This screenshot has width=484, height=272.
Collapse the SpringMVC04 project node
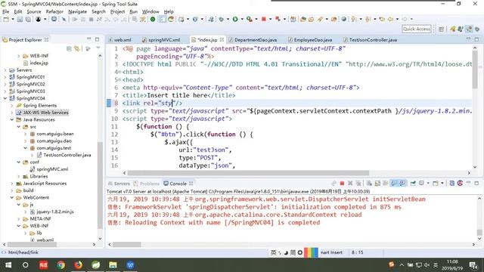(5, 98)
